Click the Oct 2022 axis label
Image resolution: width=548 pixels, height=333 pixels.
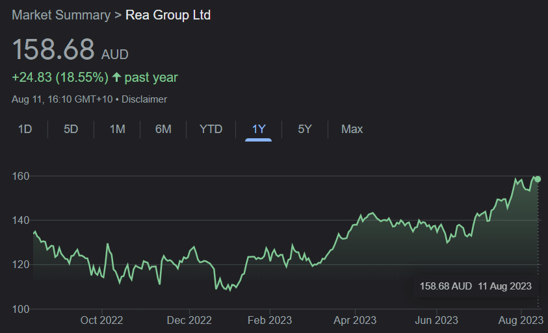(x=101, y=320)
